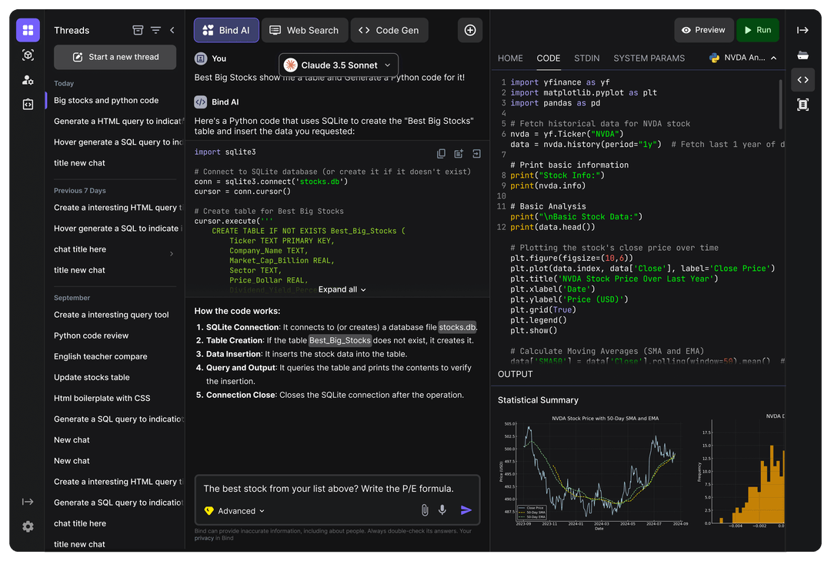The width and height of the screenshot is (831, 561).
Task: Run the code with the Run button
Action: pos(758,30)
